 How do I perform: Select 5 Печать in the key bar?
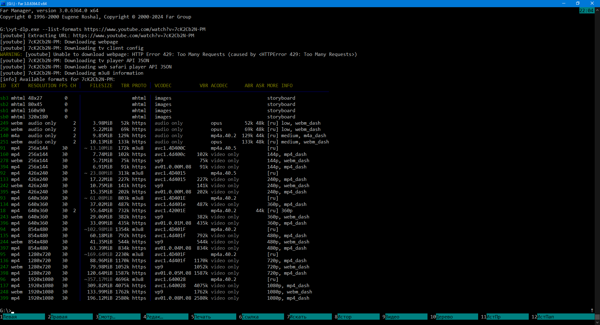(x=215, y=317)
